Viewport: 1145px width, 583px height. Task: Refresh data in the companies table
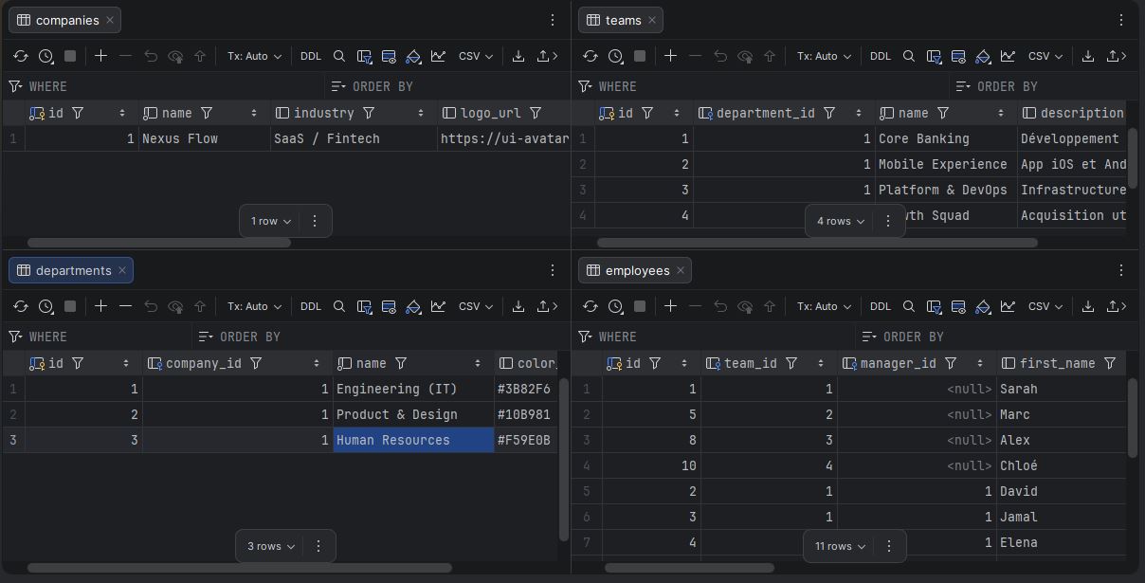coord(21,56)
